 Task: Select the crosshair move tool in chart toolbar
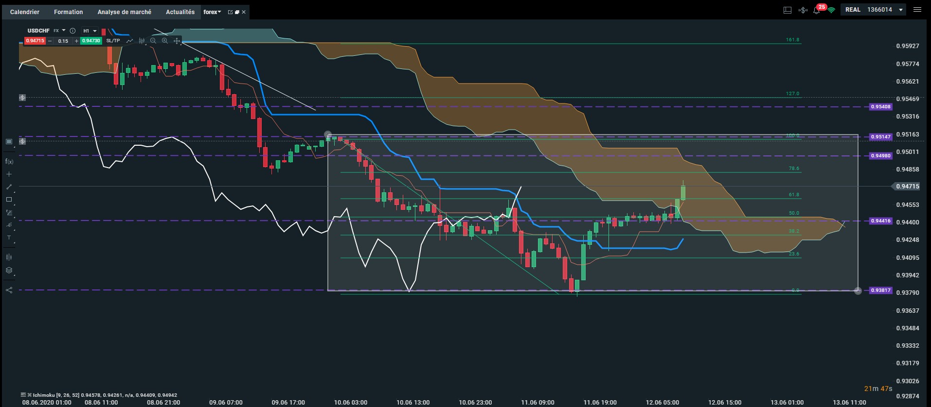click(177, 41)
